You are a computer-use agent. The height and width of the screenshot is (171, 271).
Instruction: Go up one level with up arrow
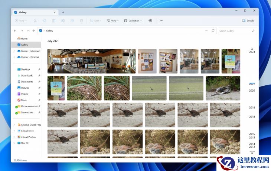click(33, 31)
